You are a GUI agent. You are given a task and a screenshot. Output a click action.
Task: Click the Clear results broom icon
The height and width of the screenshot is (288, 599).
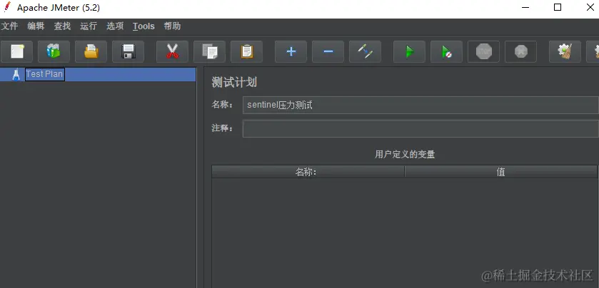coord(565,51)
